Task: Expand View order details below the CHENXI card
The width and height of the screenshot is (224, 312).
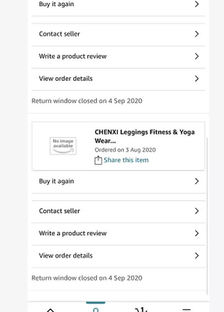Action: click(118, 255)
